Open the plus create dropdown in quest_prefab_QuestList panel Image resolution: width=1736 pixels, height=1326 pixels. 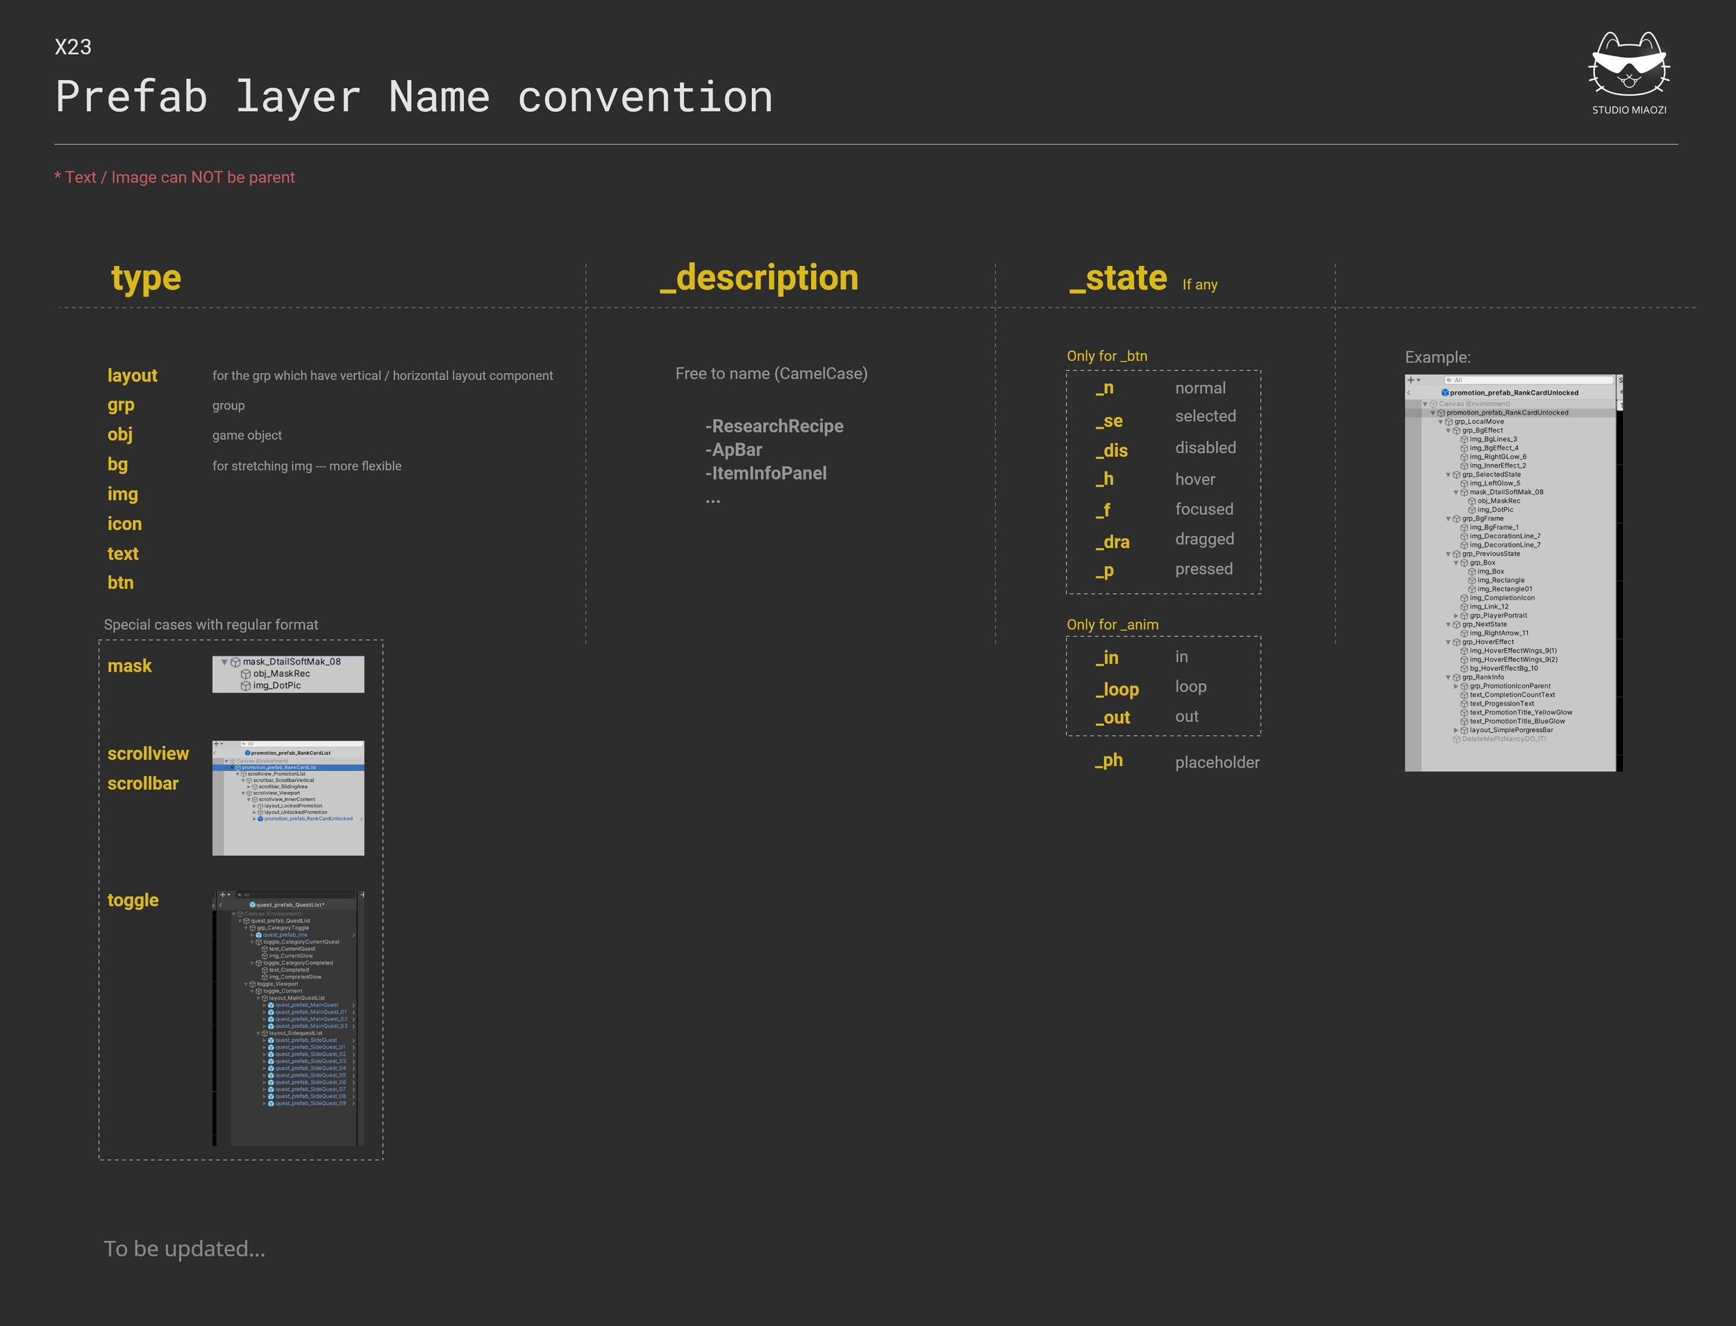pos(225,895)
